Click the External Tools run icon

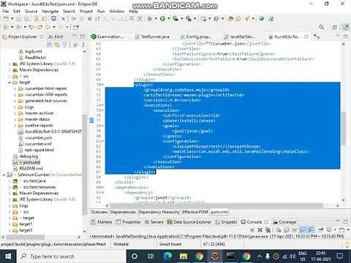pyautogui.click(x=189, y=18)
